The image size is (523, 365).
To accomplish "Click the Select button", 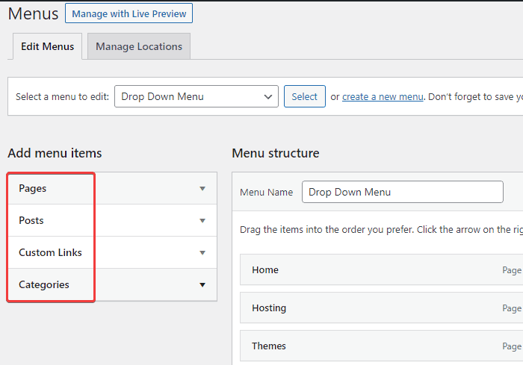I will [304, 96].
